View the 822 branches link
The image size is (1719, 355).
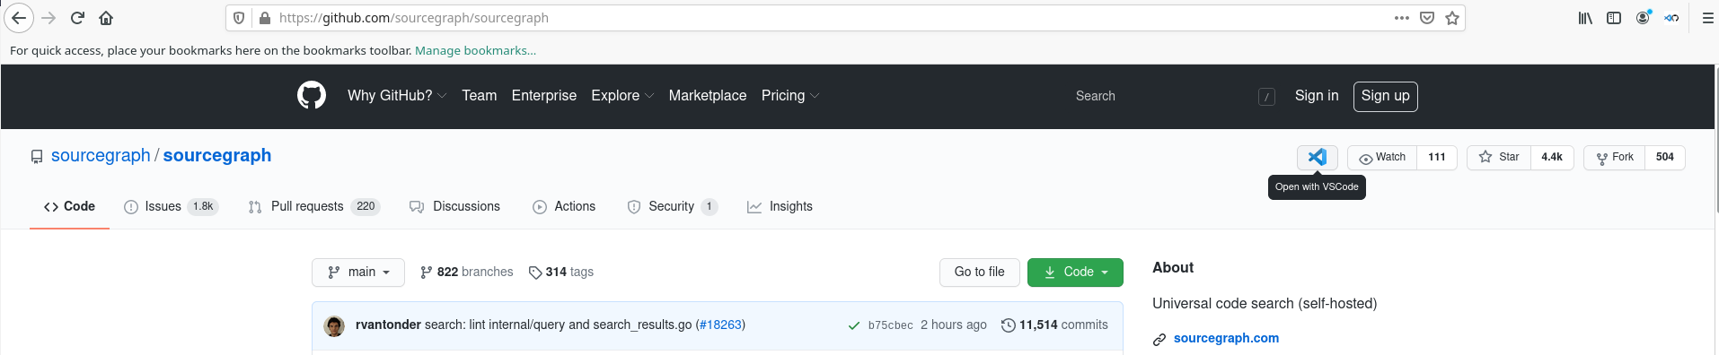(x=466, y=273)
